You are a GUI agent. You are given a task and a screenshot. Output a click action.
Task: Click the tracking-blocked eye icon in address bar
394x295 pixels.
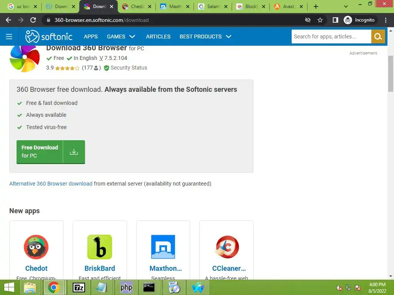308,20
